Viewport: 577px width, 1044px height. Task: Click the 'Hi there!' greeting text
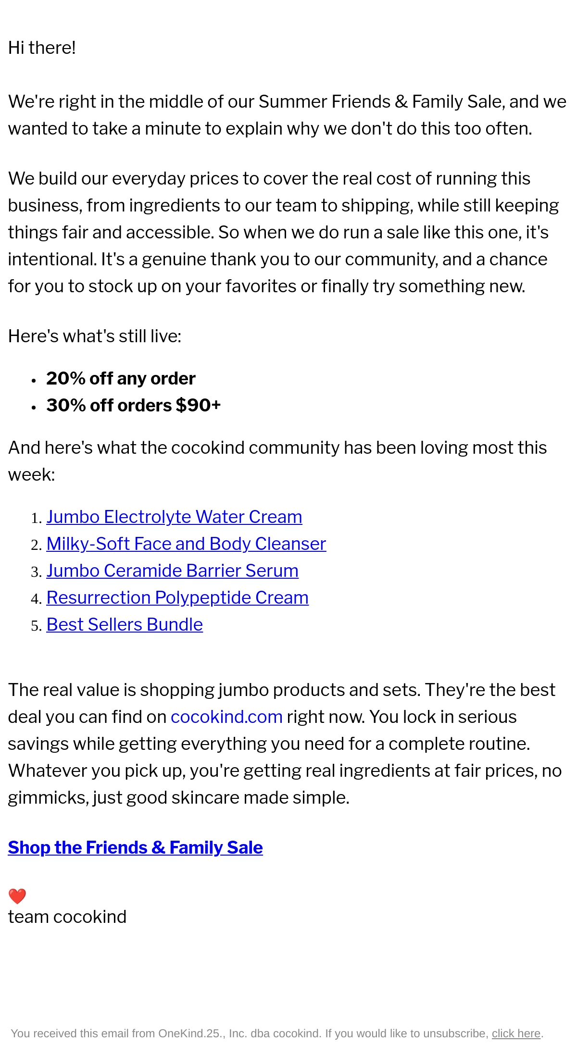click(x=42, y=48)
